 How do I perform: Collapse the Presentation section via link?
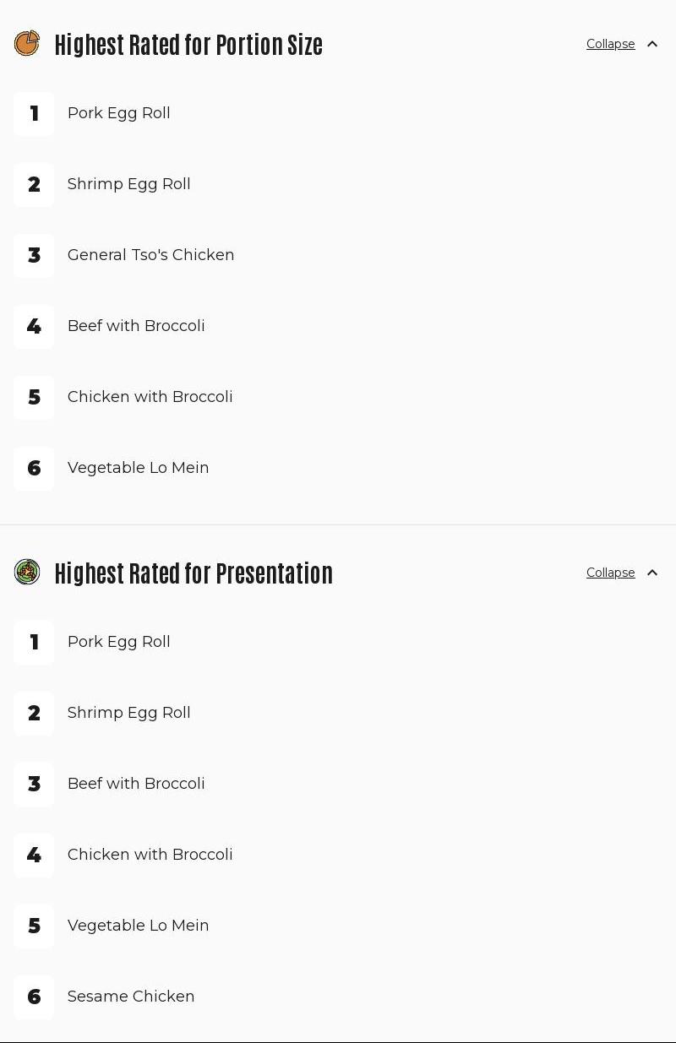point(610,573)
